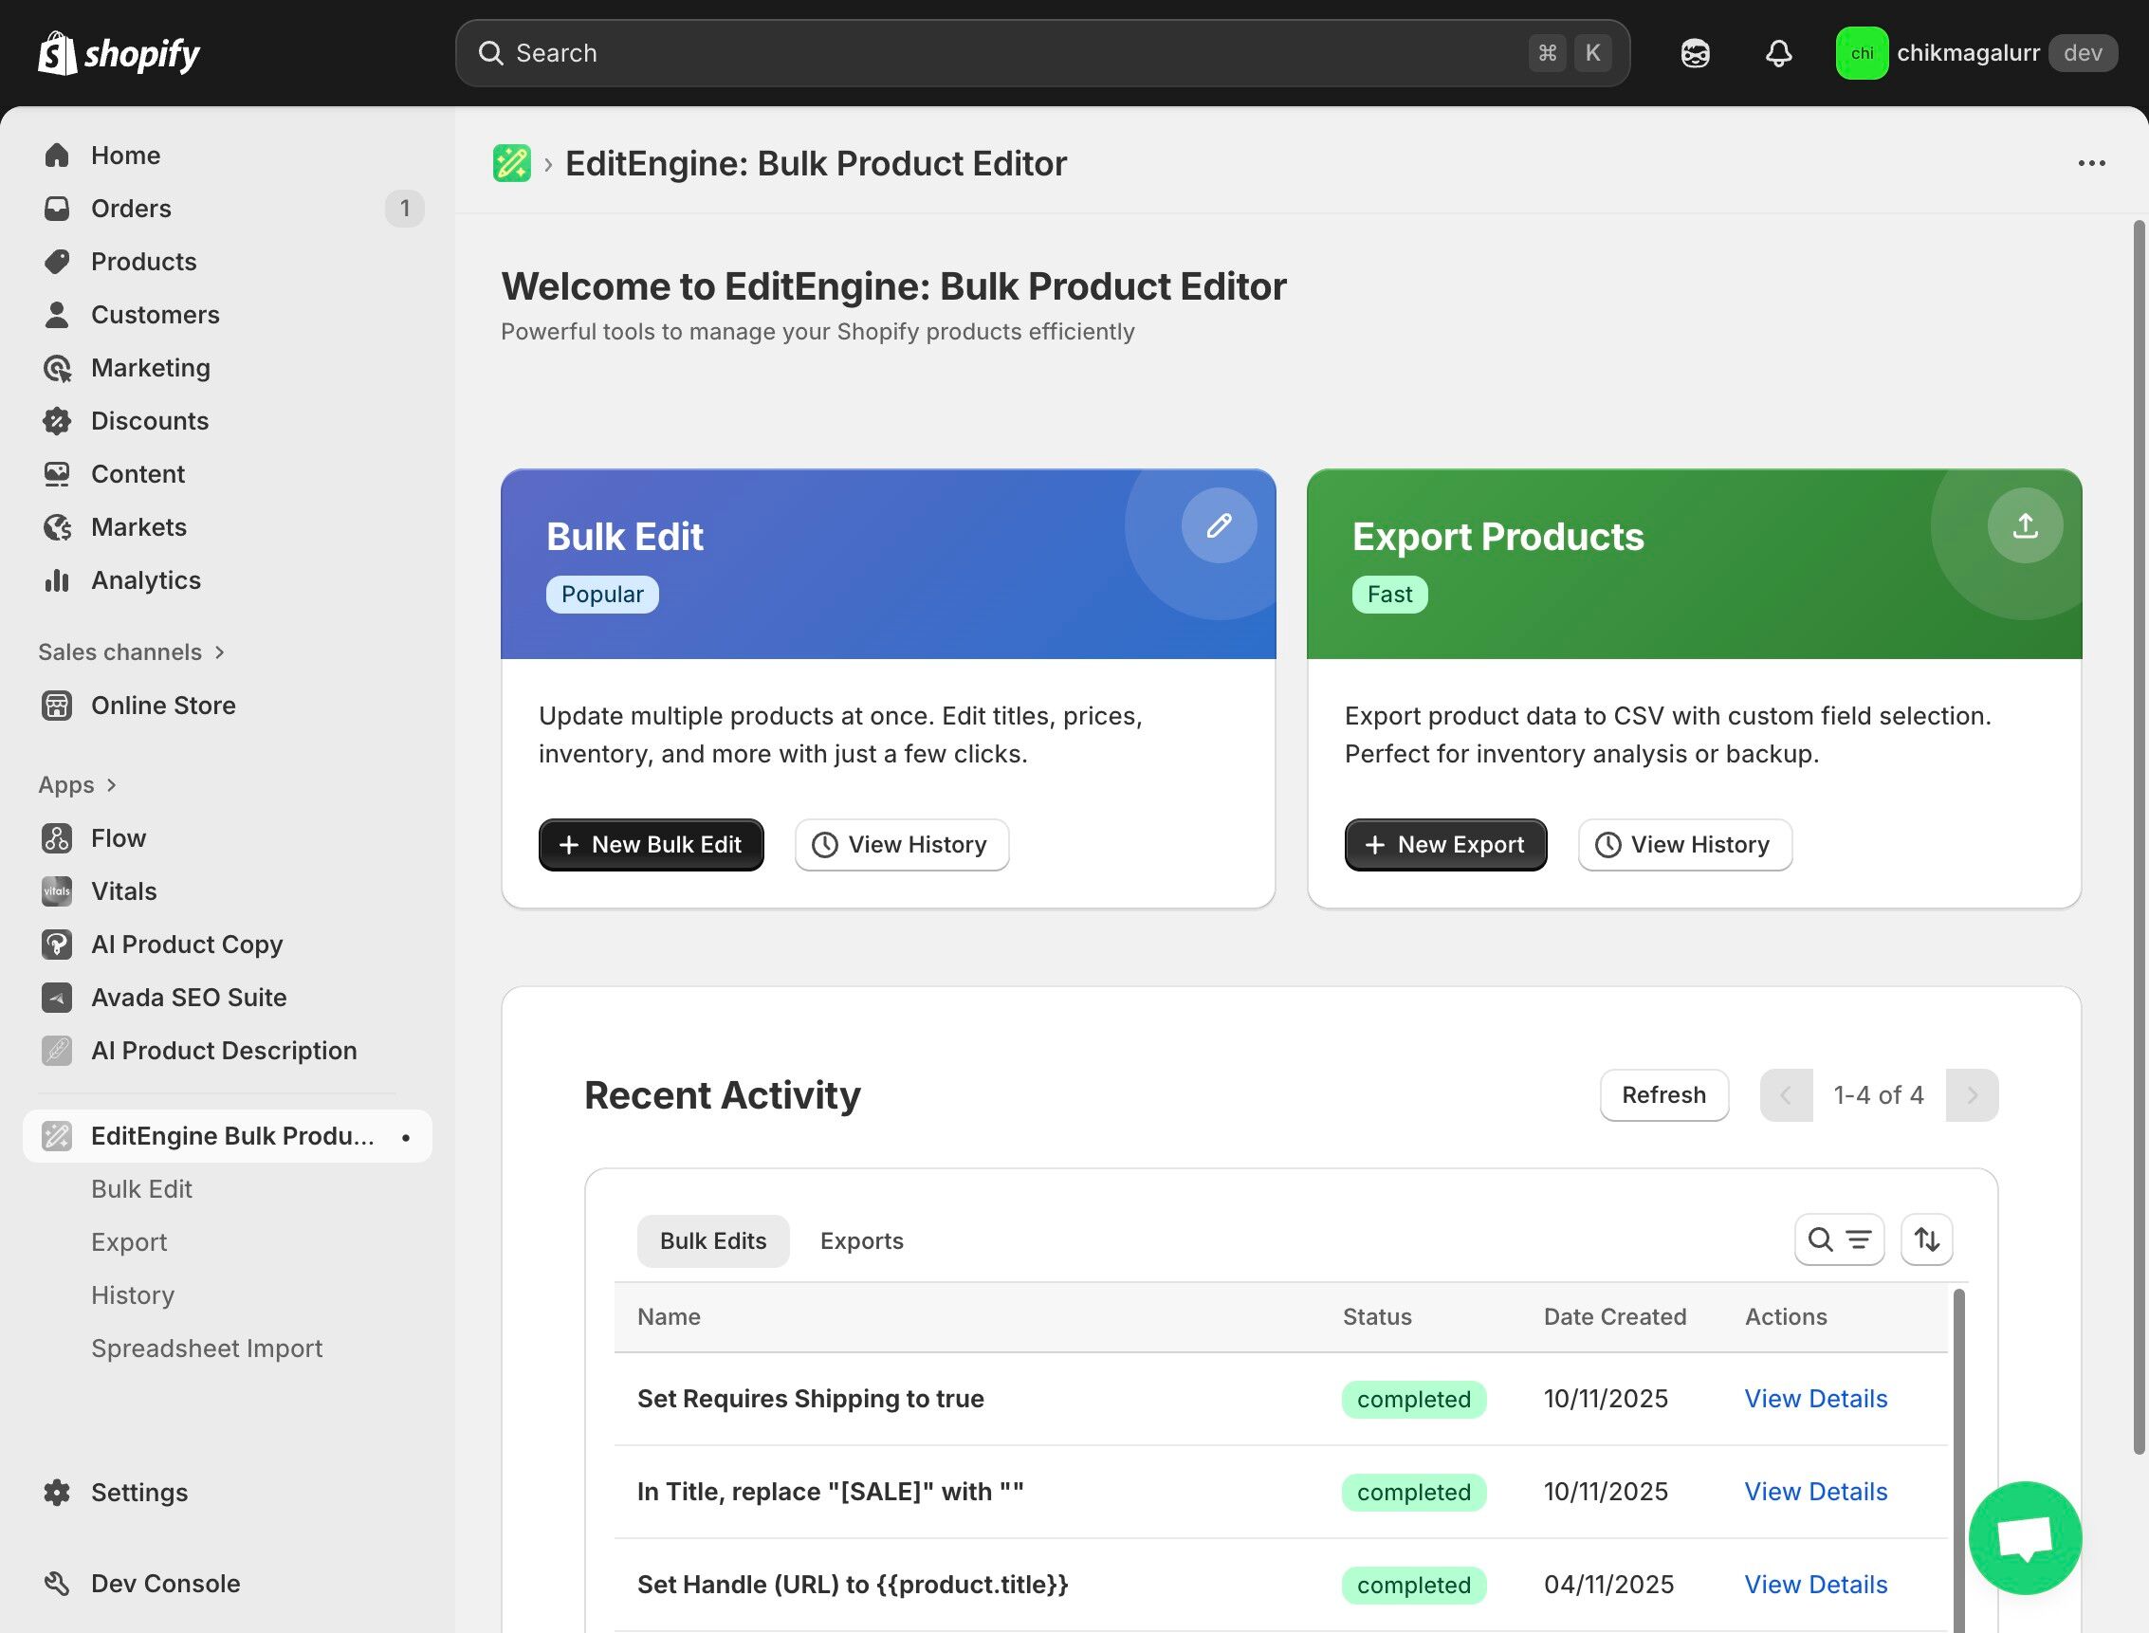Expand the Apps section chevron
The image size is (2149, 1633).
pos(111,785)
